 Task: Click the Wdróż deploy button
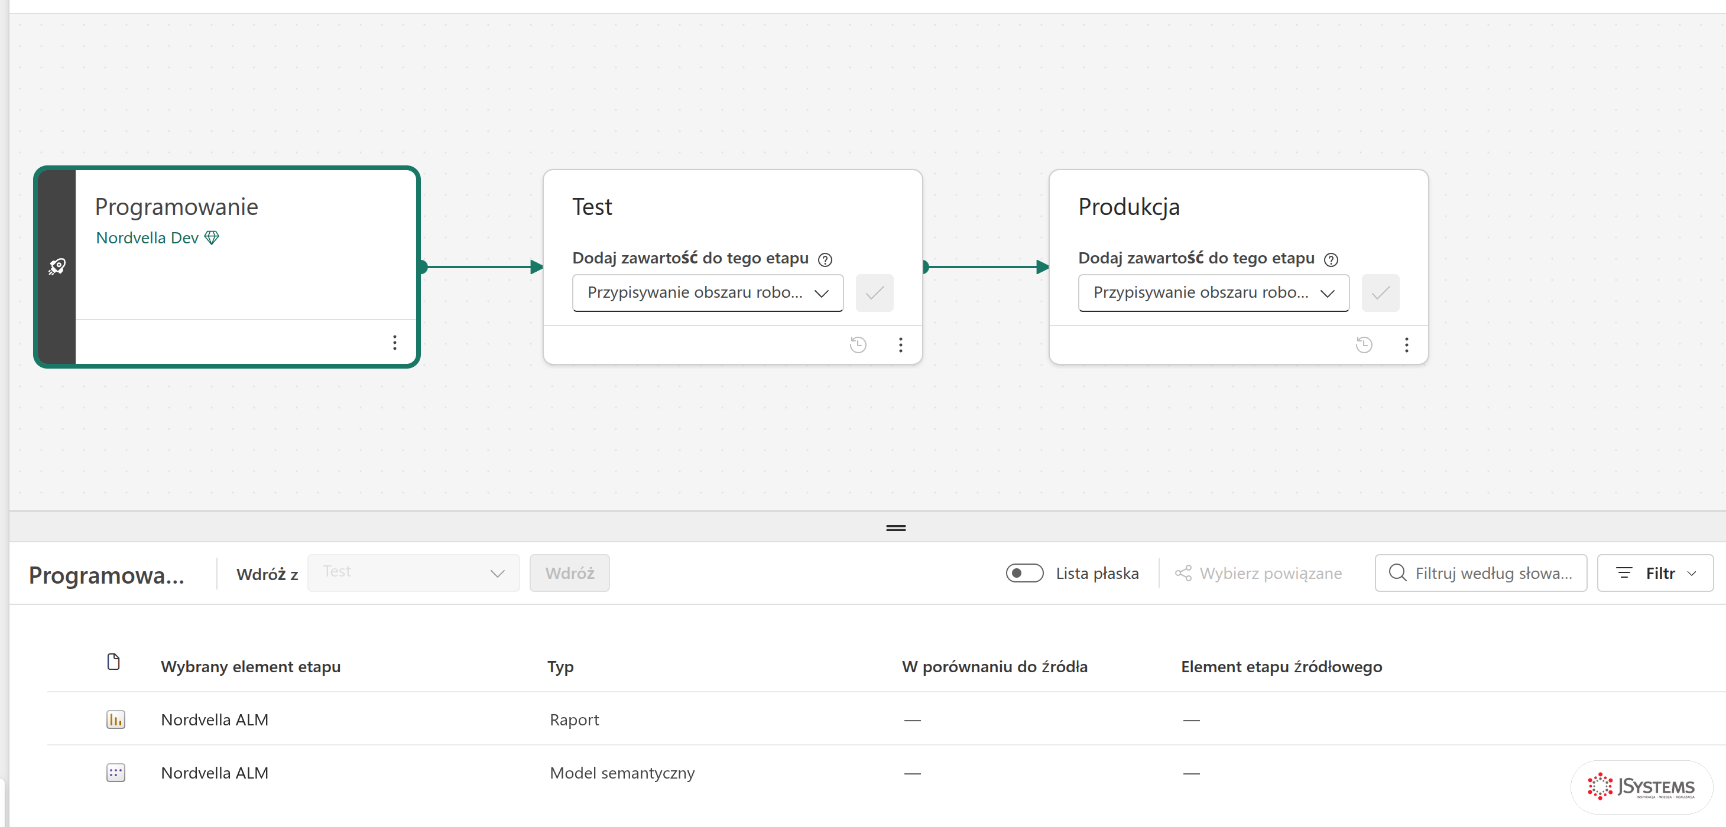click(570, 572)
